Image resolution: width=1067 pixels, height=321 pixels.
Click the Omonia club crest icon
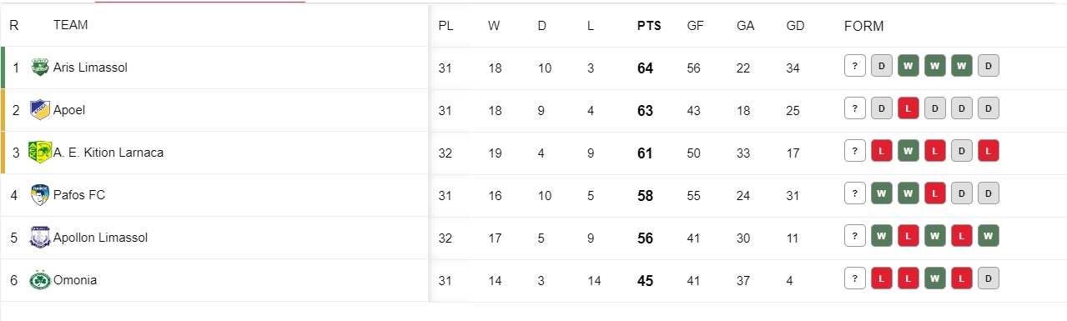pos(40,280)
